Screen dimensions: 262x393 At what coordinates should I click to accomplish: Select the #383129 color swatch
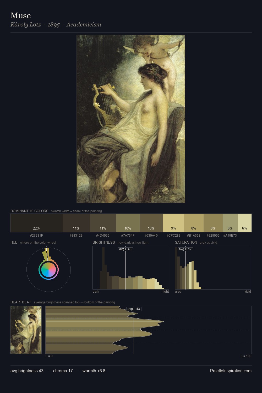point(76,223)
